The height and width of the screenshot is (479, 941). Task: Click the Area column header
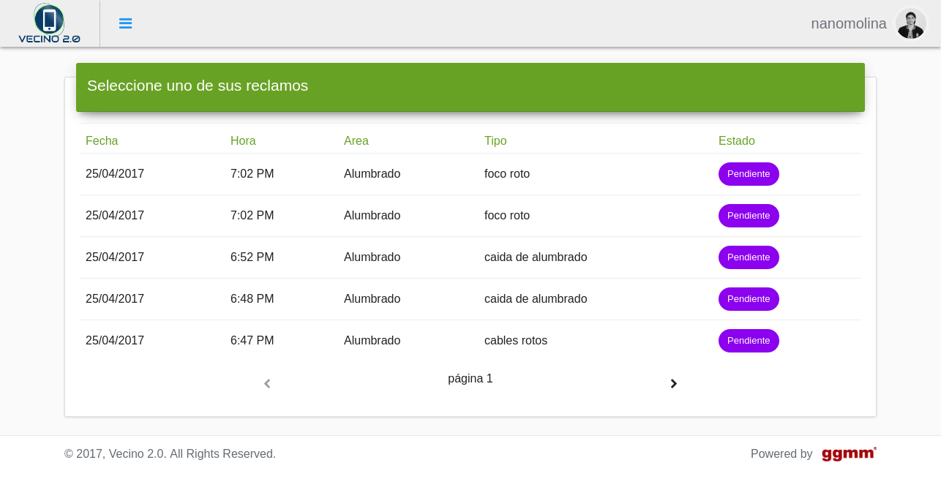pyautogui.click(x=356, y=140)
